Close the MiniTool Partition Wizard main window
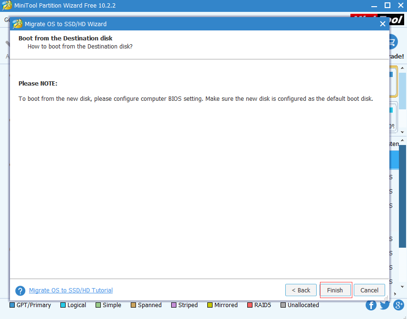Viewport: 407px width, 319px height. [401, 5]
